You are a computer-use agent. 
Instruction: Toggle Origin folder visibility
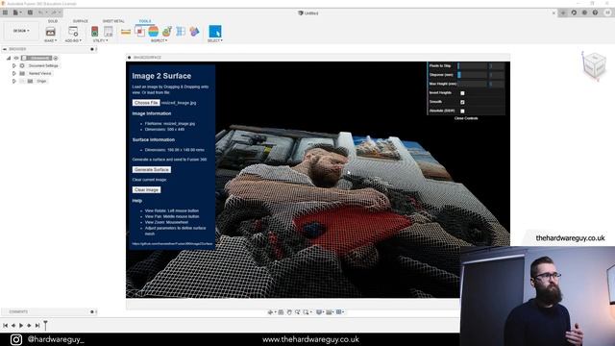coord(22,81)
